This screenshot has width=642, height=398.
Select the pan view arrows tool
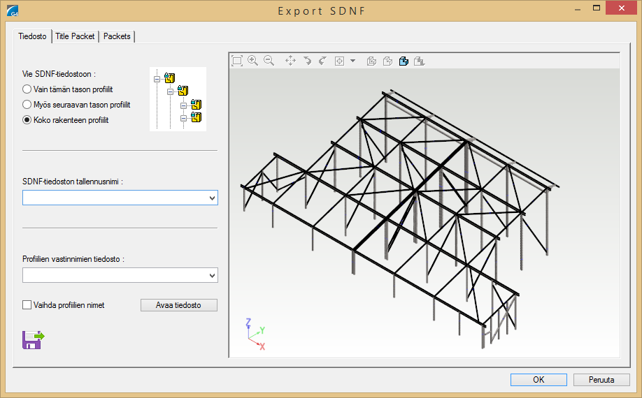pos(291,61)
